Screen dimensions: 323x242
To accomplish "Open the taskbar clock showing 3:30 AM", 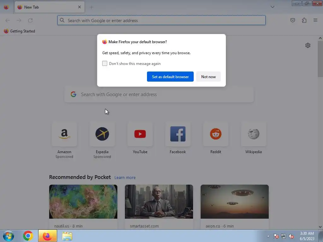I will (x=307, y=236).
